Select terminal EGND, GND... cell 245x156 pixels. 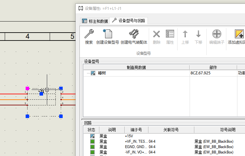tap(136, 147)
